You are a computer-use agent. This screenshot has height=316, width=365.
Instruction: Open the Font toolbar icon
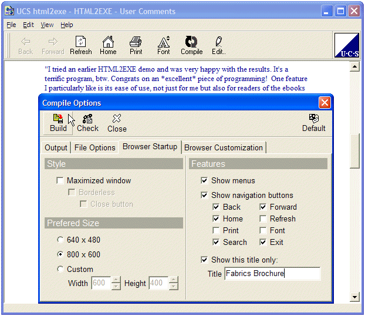tap(164, 42)
